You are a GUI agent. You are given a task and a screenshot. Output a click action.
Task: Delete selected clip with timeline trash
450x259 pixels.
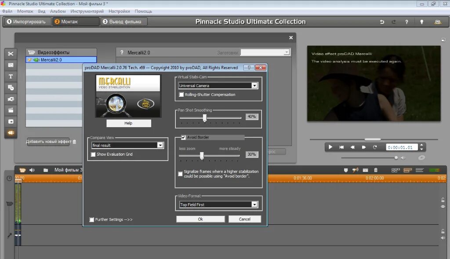coord(376,170)
